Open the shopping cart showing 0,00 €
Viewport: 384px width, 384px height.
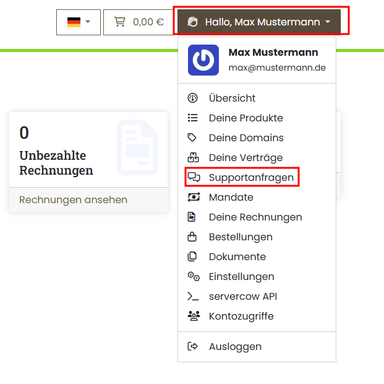139,22
